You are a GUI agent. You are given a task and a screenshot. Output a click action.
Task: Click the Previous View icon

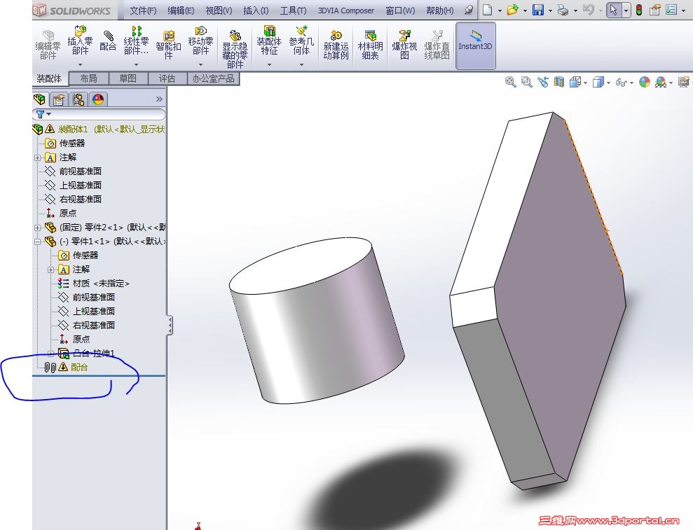(x=543, y=82)
